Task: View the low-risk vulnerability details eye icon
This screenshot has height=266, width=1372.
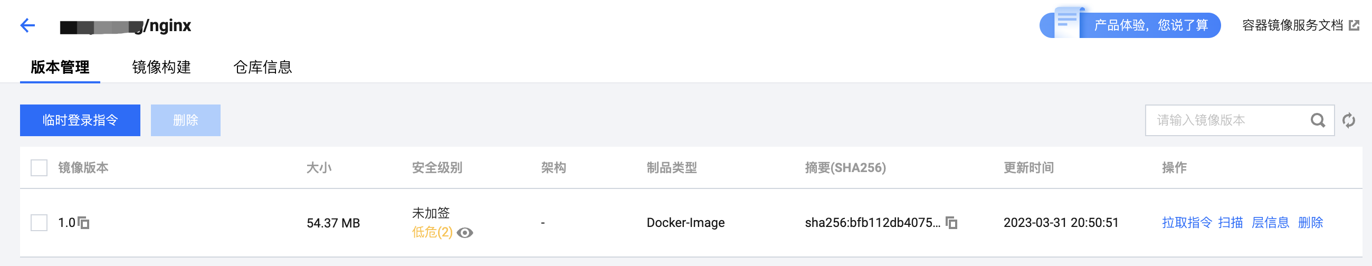Action: (x=465, y=233)
